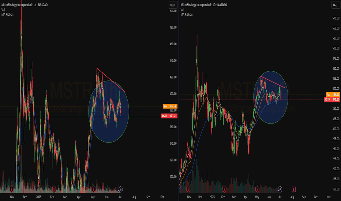Select the MA Ribbon legend on 1D chart

(187, 14)
